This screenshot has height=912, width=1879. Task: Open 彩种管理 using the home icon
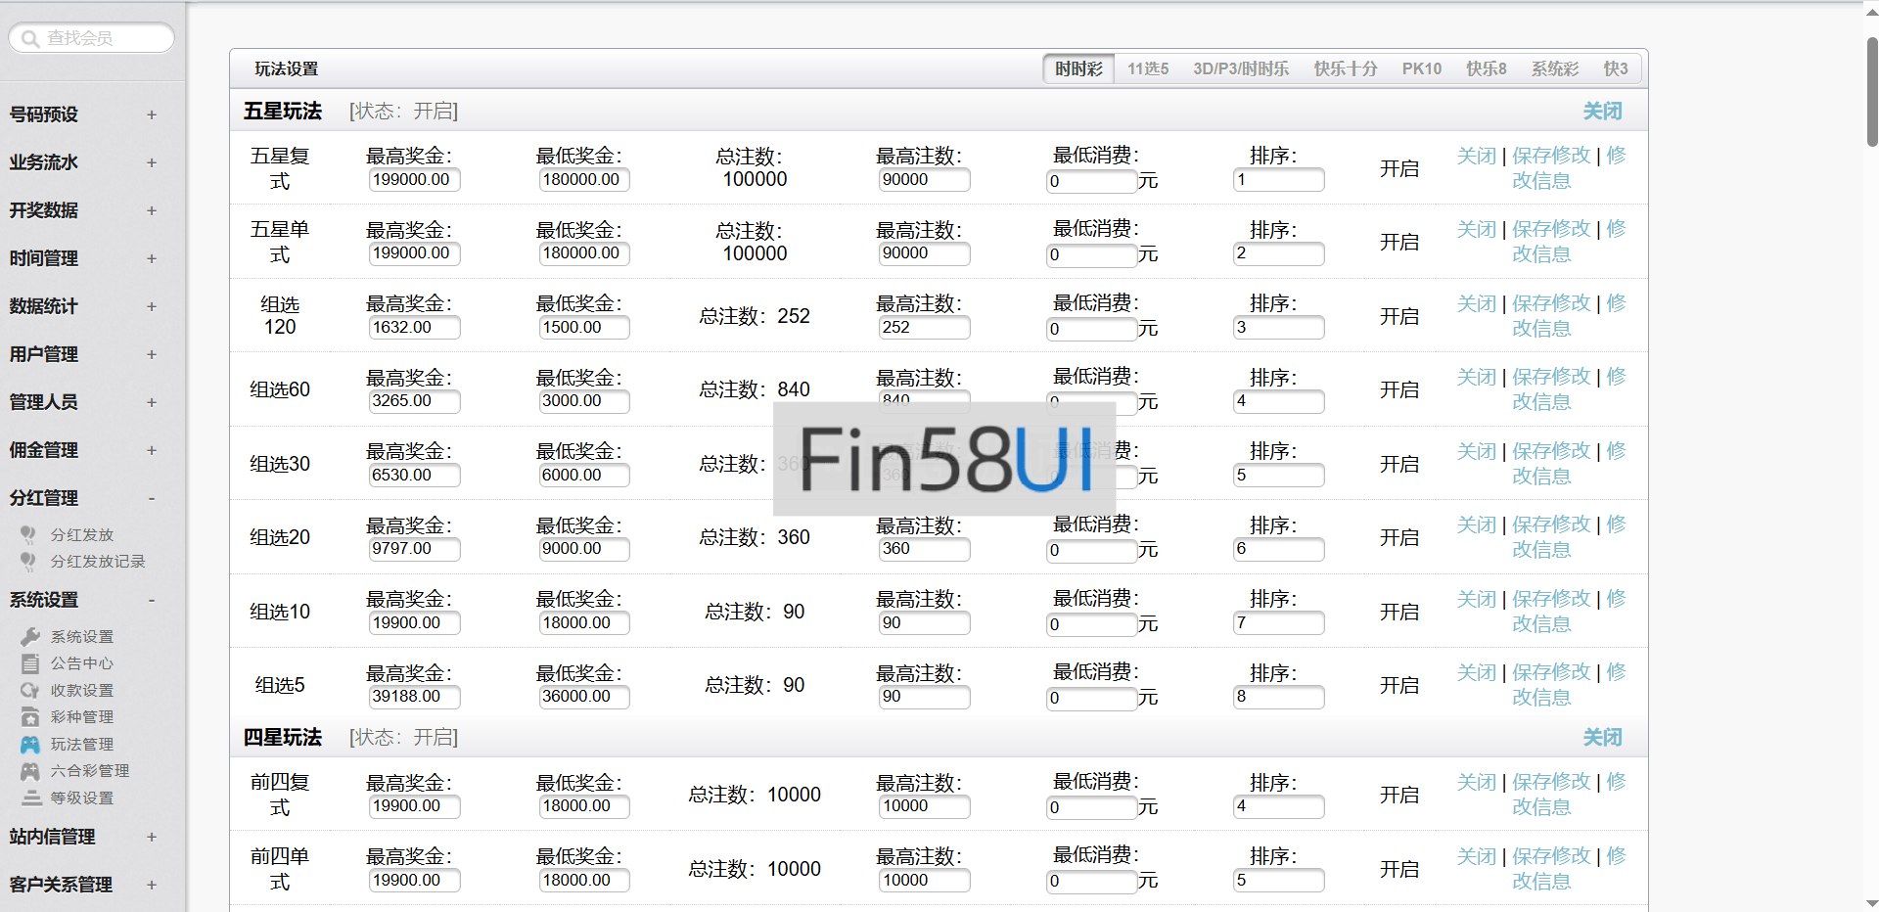29,716
